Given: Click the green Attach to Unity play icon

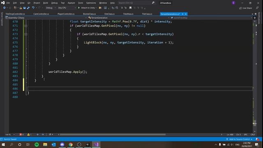Looking at the screenshot, I should (x=79, y=8).
